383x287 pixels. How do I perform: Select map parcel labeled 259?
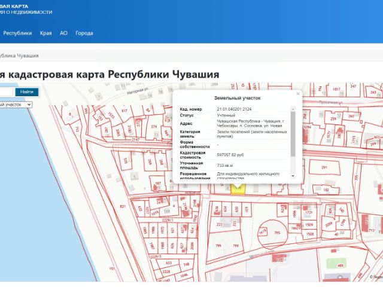pos(333,119)
